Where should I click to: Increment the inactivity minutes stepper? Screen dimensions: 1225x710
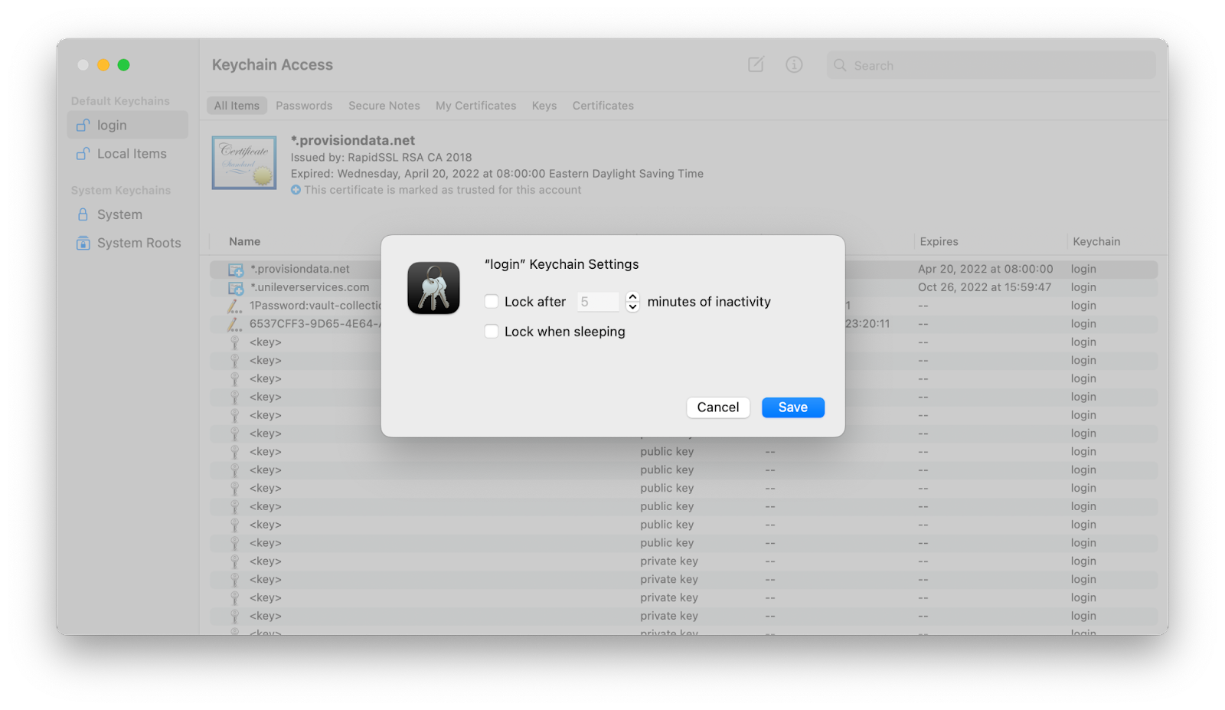coord(632,297)
